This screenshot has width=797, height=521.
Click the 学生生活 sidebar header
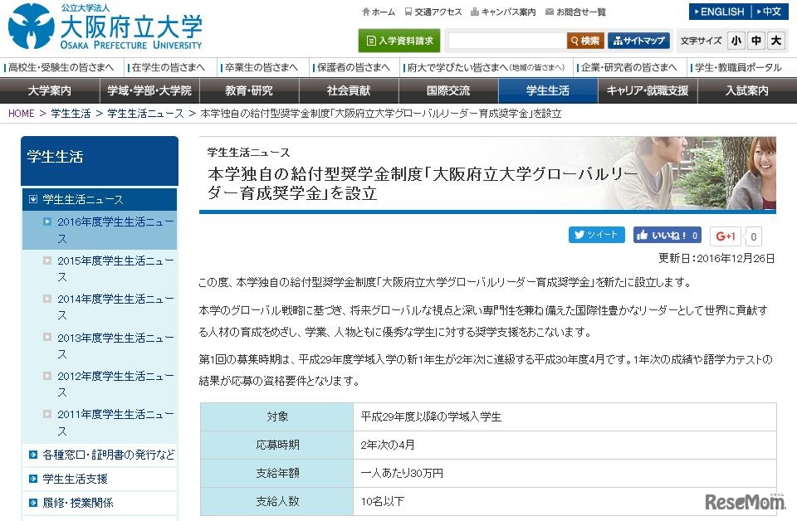[x=100, y=159]
